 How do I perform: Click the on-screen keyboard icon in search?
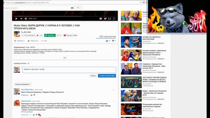72,8
